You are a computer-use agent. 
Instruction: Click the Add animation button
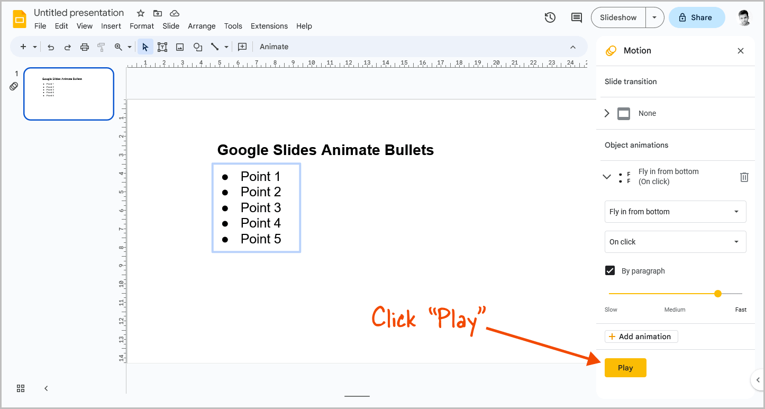(641, 336)
